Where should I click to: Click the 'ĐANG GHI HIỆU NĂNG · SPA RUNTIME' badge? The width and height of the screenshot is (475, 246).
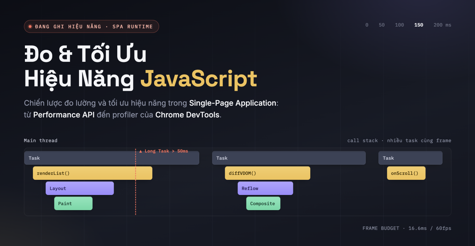tap(91, 26)
